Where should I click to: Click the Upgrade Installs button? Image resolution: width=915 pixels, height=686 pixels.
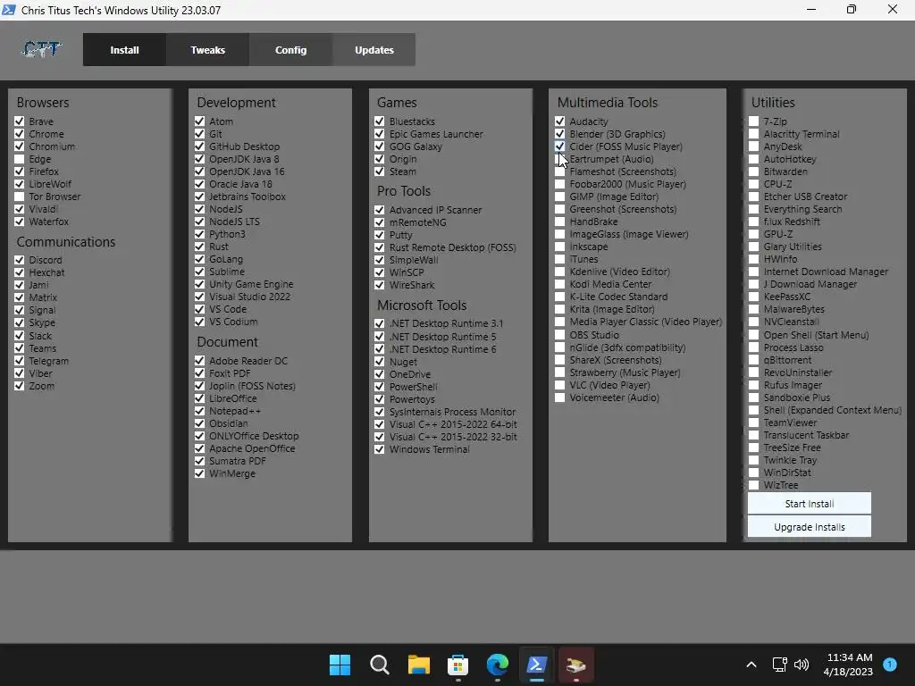810,527
